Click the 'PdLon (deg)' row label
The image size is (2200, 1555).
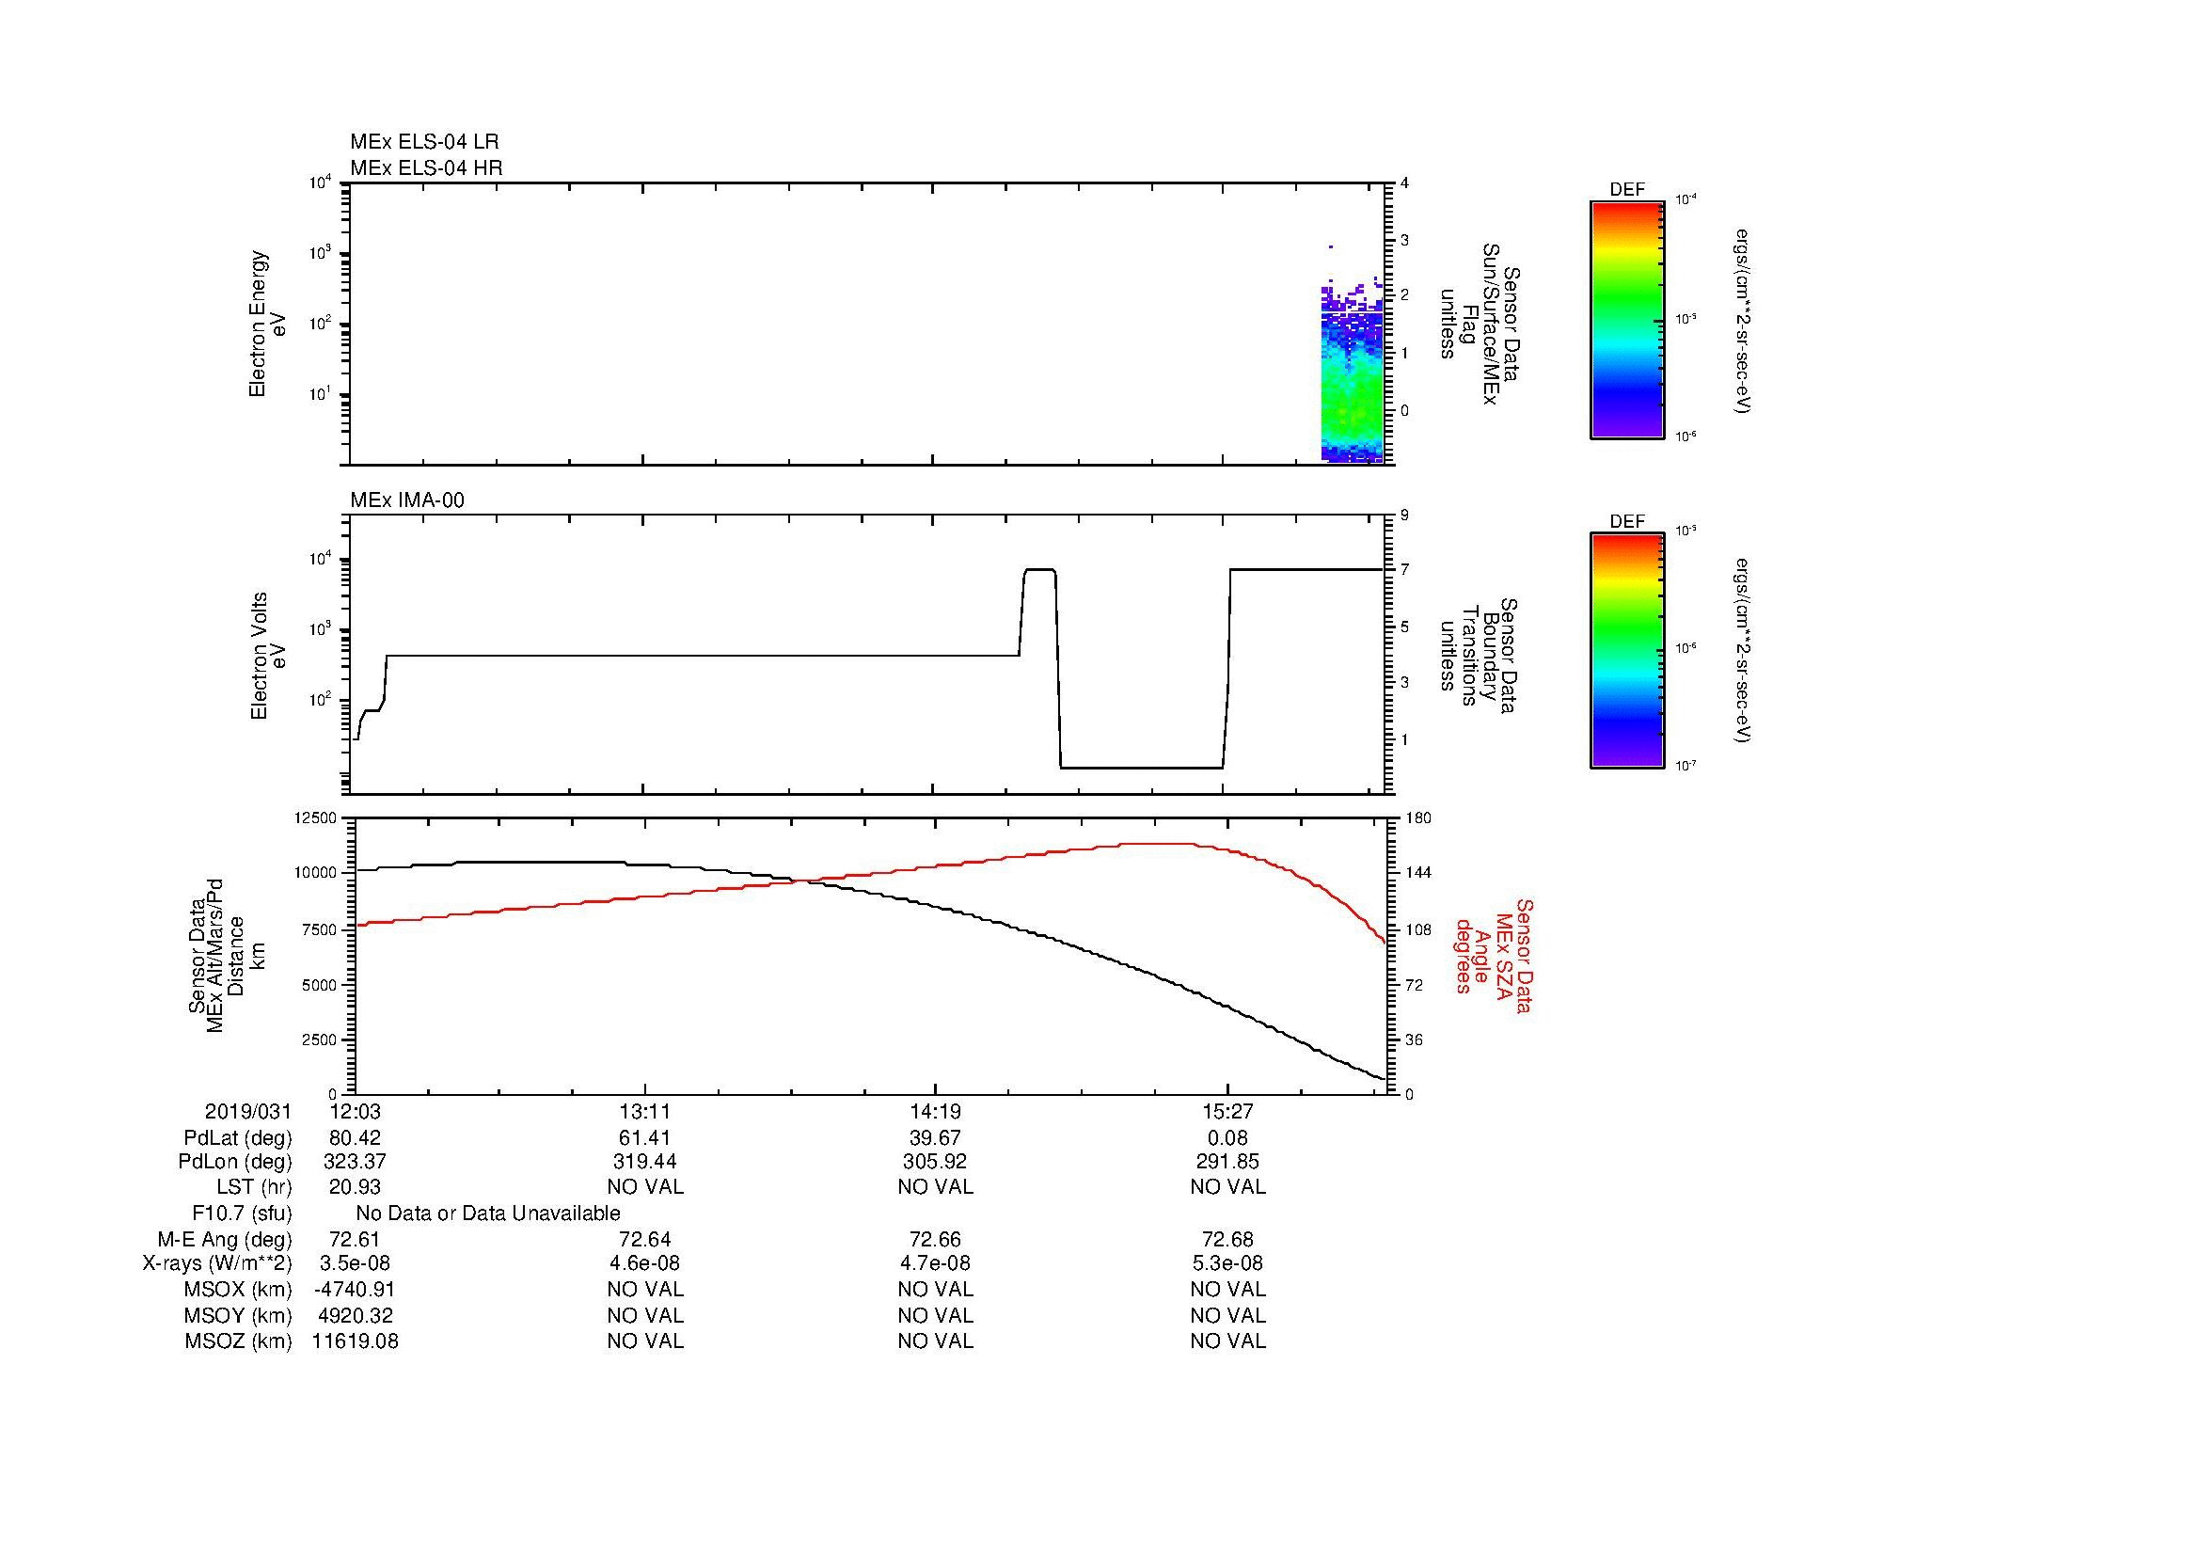(x=235, y=1162)
